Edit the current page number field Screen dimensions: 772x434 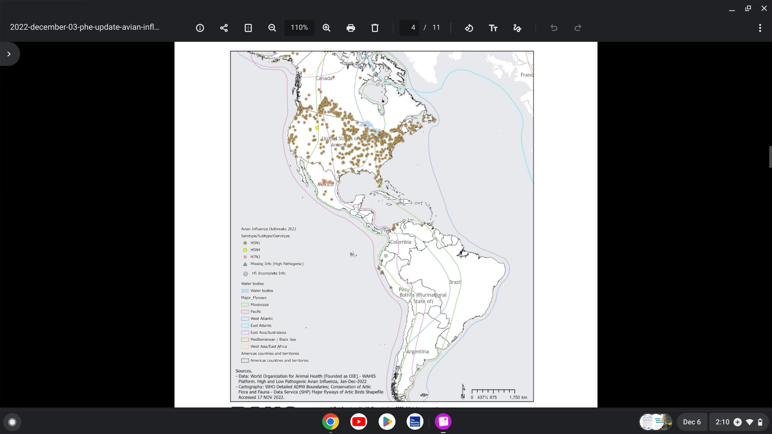(410, 28)
